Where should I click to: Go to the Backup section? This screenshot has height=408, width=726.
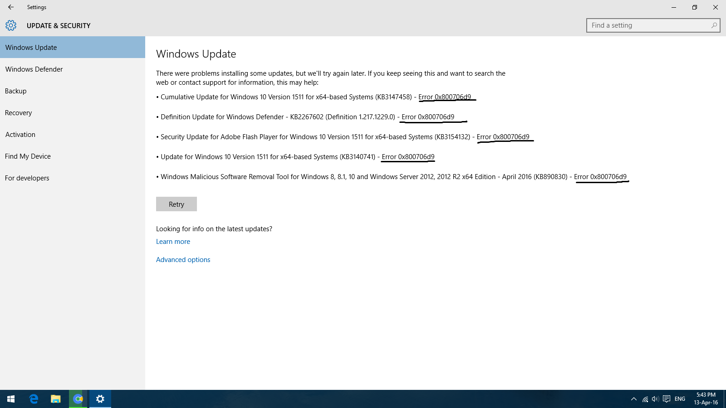point(73,91)
